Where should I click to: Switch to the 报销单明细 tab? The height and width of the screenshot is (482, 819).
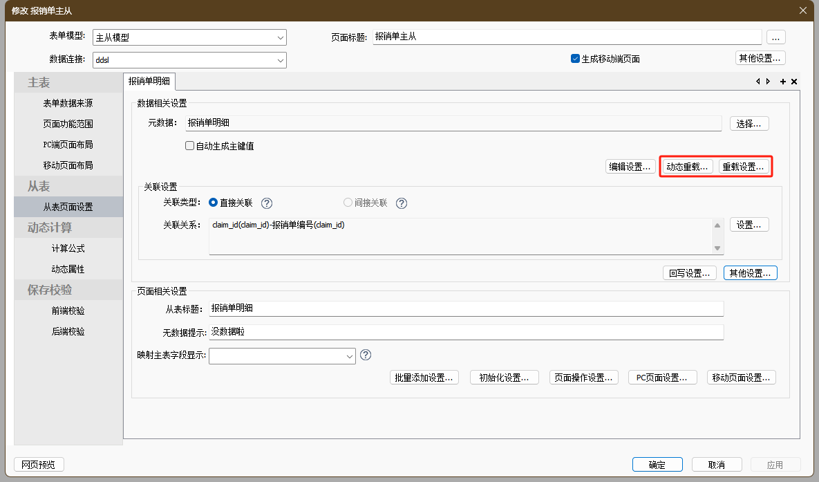149,82
